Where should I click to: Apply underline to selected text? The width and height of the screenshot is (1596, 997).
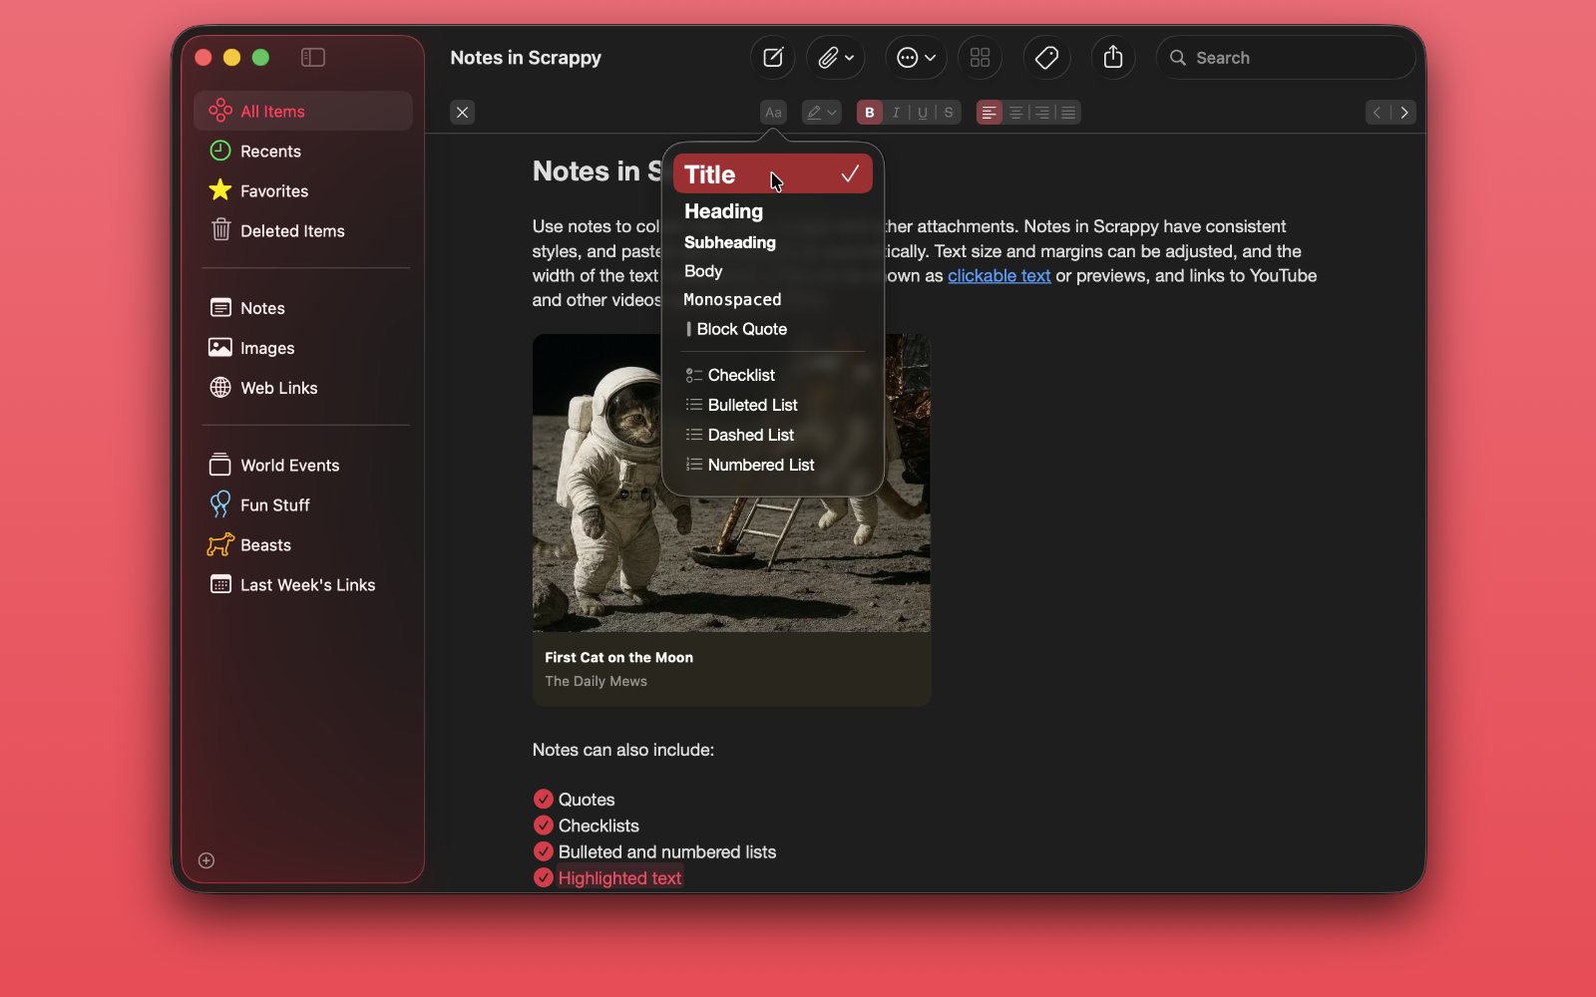click(x=922, y=112)
